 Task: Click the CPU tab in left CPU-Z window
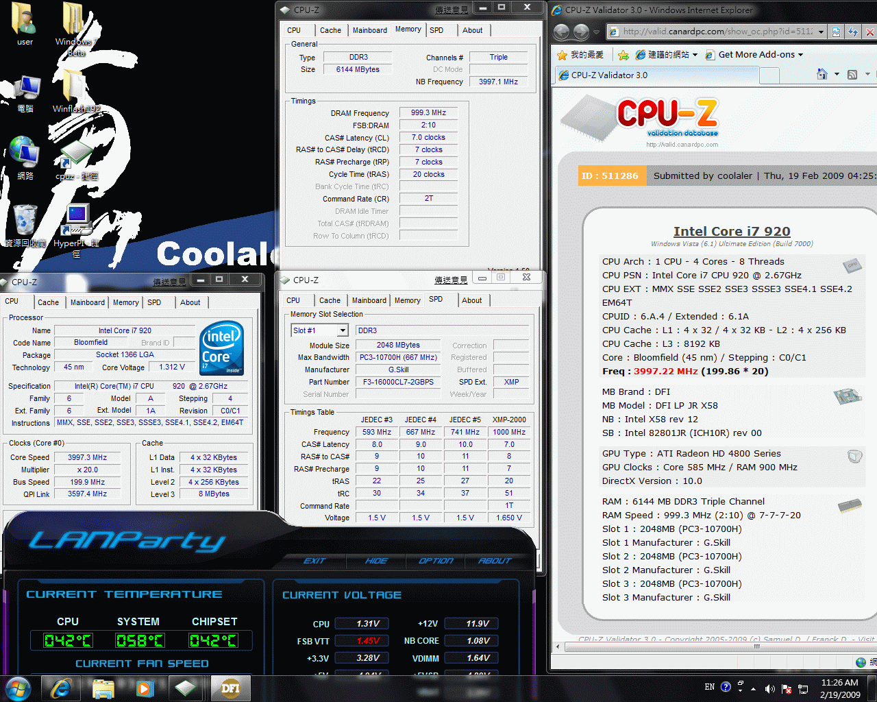[x=12, y=301]
